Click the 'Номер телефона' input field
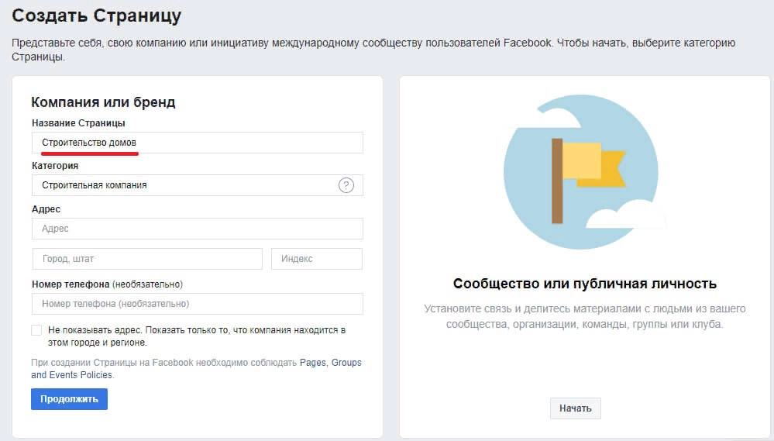Viewport: 774px width, 441px height. coord(198,304)
